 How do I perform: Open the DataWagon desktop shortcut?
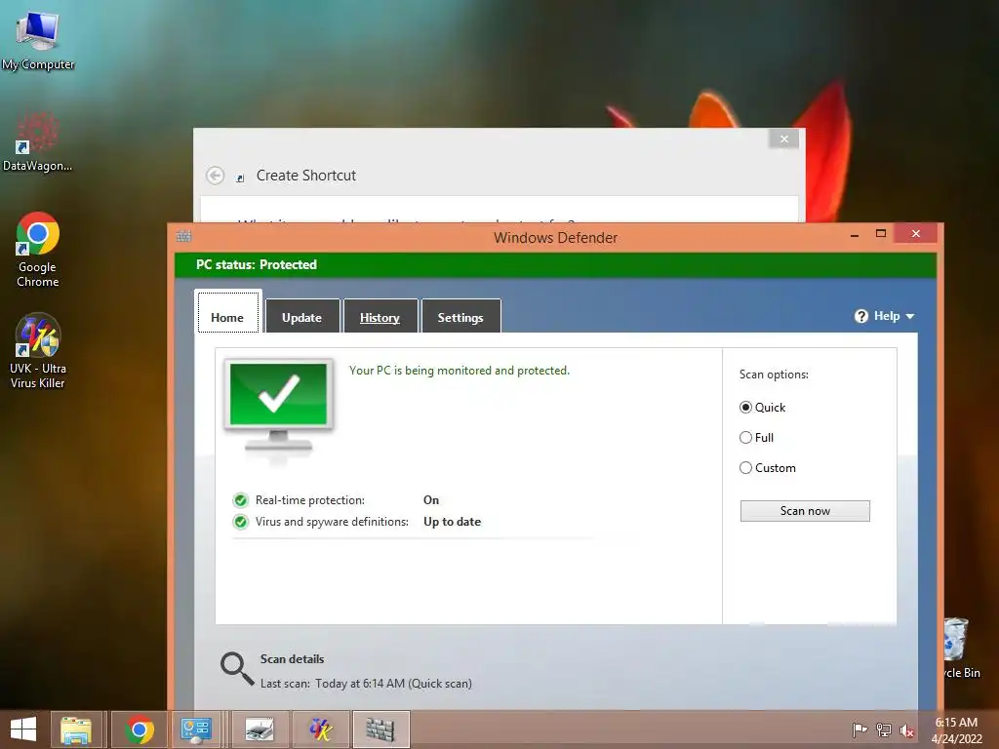click(x=38, y=141)
